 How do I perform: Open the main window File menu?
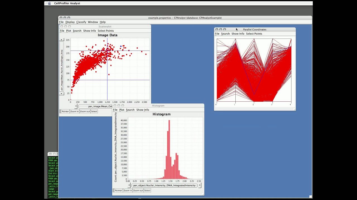(61, 22)
